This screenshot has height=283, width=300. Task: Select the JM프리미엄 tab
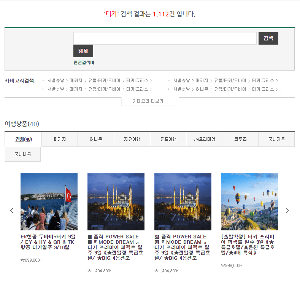(x=204, y=139)
